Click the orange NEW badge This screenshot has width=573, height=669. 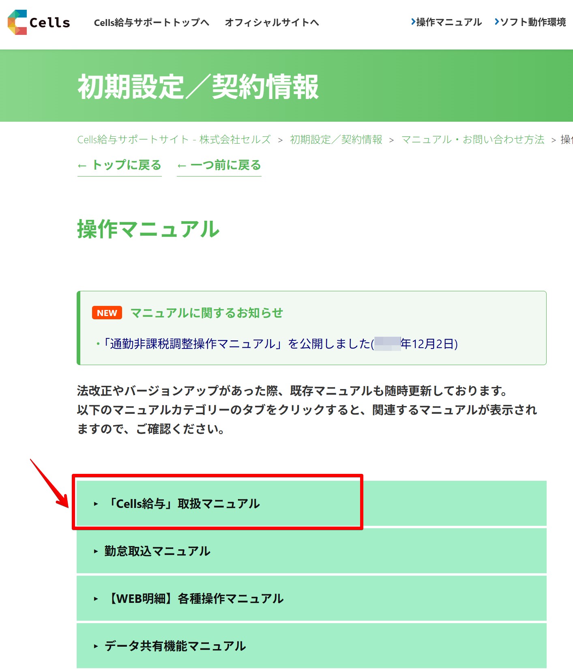click(x=107, y=313)
